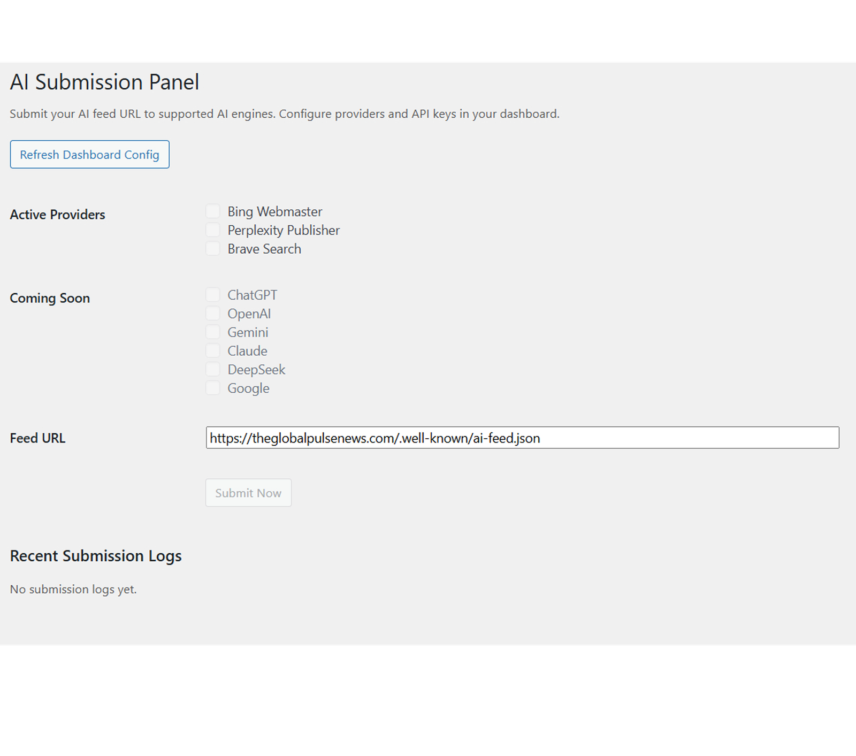Click the Recent Submission Logs heading
The height and width of the screenshot is (756, 856).
coord(96,556)
